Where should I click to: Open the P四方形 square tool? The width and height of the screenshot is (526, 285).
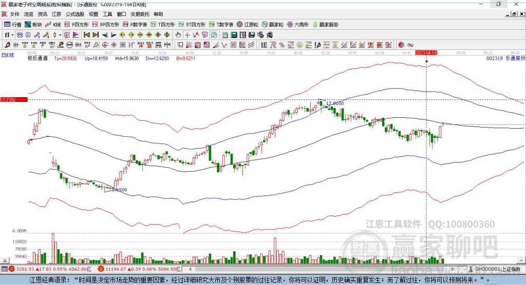point(77,25)
